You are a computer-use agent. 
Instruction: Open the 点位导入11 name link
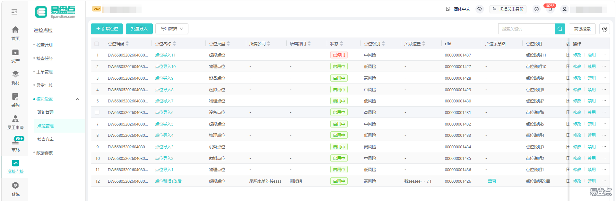[165, 55]
